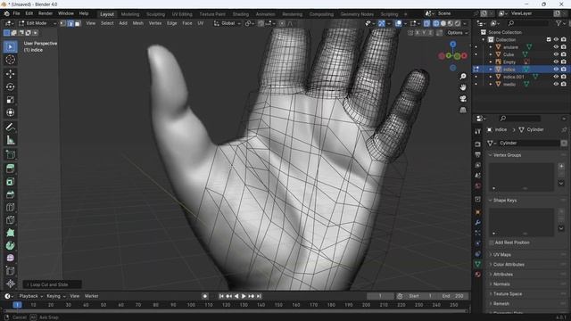Select the Inset Faces tool
Viewport: 571px width, 321px height.
pyautogui.click(x=10, y=182)
